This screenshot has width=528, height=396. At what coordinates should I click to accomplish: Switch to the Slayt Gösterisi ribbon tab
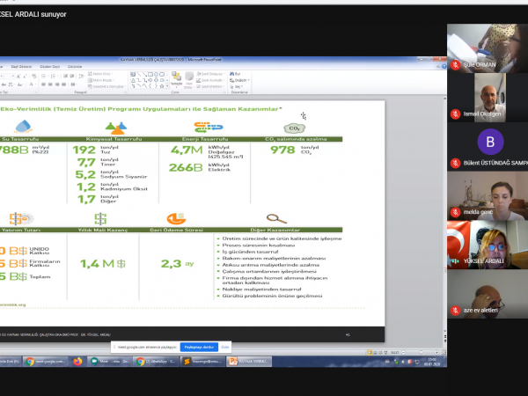click(21, 66)
